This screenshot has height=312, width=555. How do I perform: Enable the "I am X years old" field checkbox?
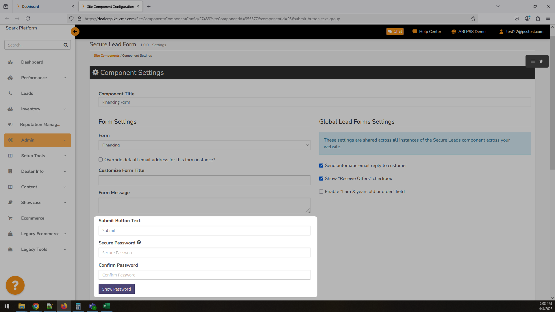click(x=321, y=192)
